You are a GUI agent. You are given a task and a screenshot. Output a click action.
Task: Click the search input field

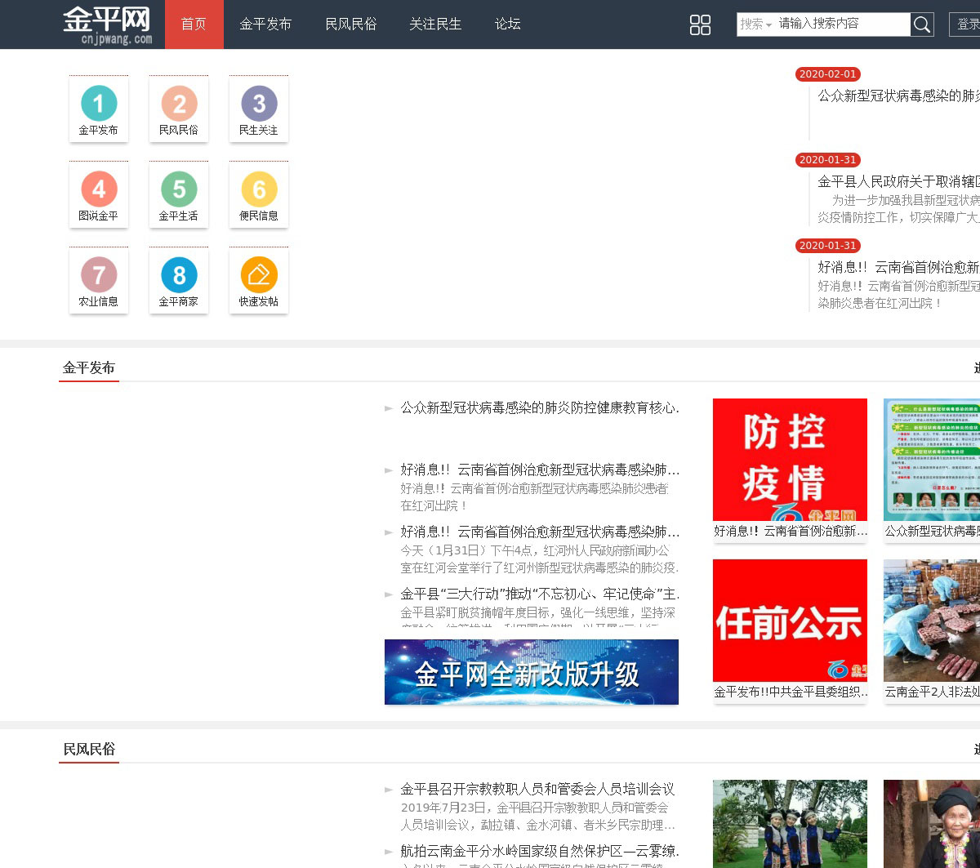pos(841,24)
